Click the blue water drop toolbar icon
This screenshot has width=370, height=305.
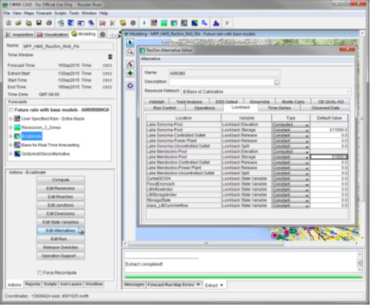click(x=144, y=23)
